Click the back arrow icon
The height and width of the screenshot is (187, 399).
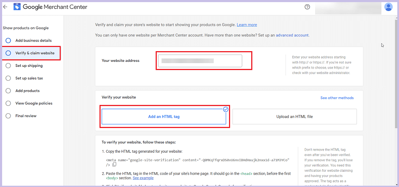[x=5, y=7]
